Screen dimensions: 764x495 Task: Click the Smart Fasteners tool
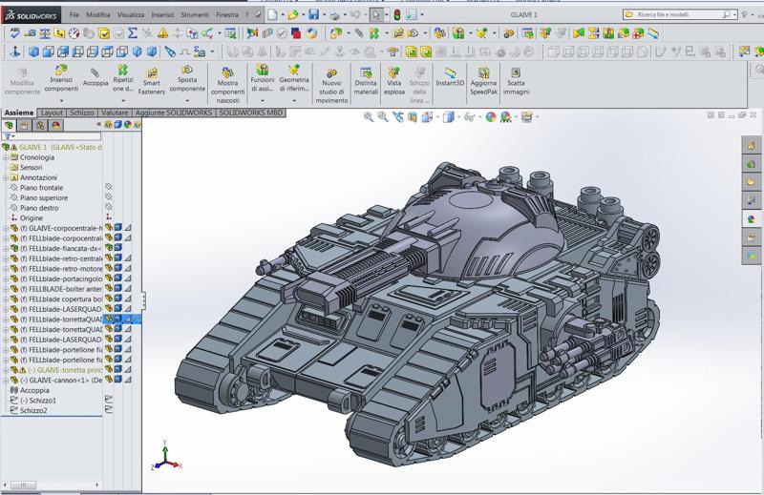[x=151, y=77]
